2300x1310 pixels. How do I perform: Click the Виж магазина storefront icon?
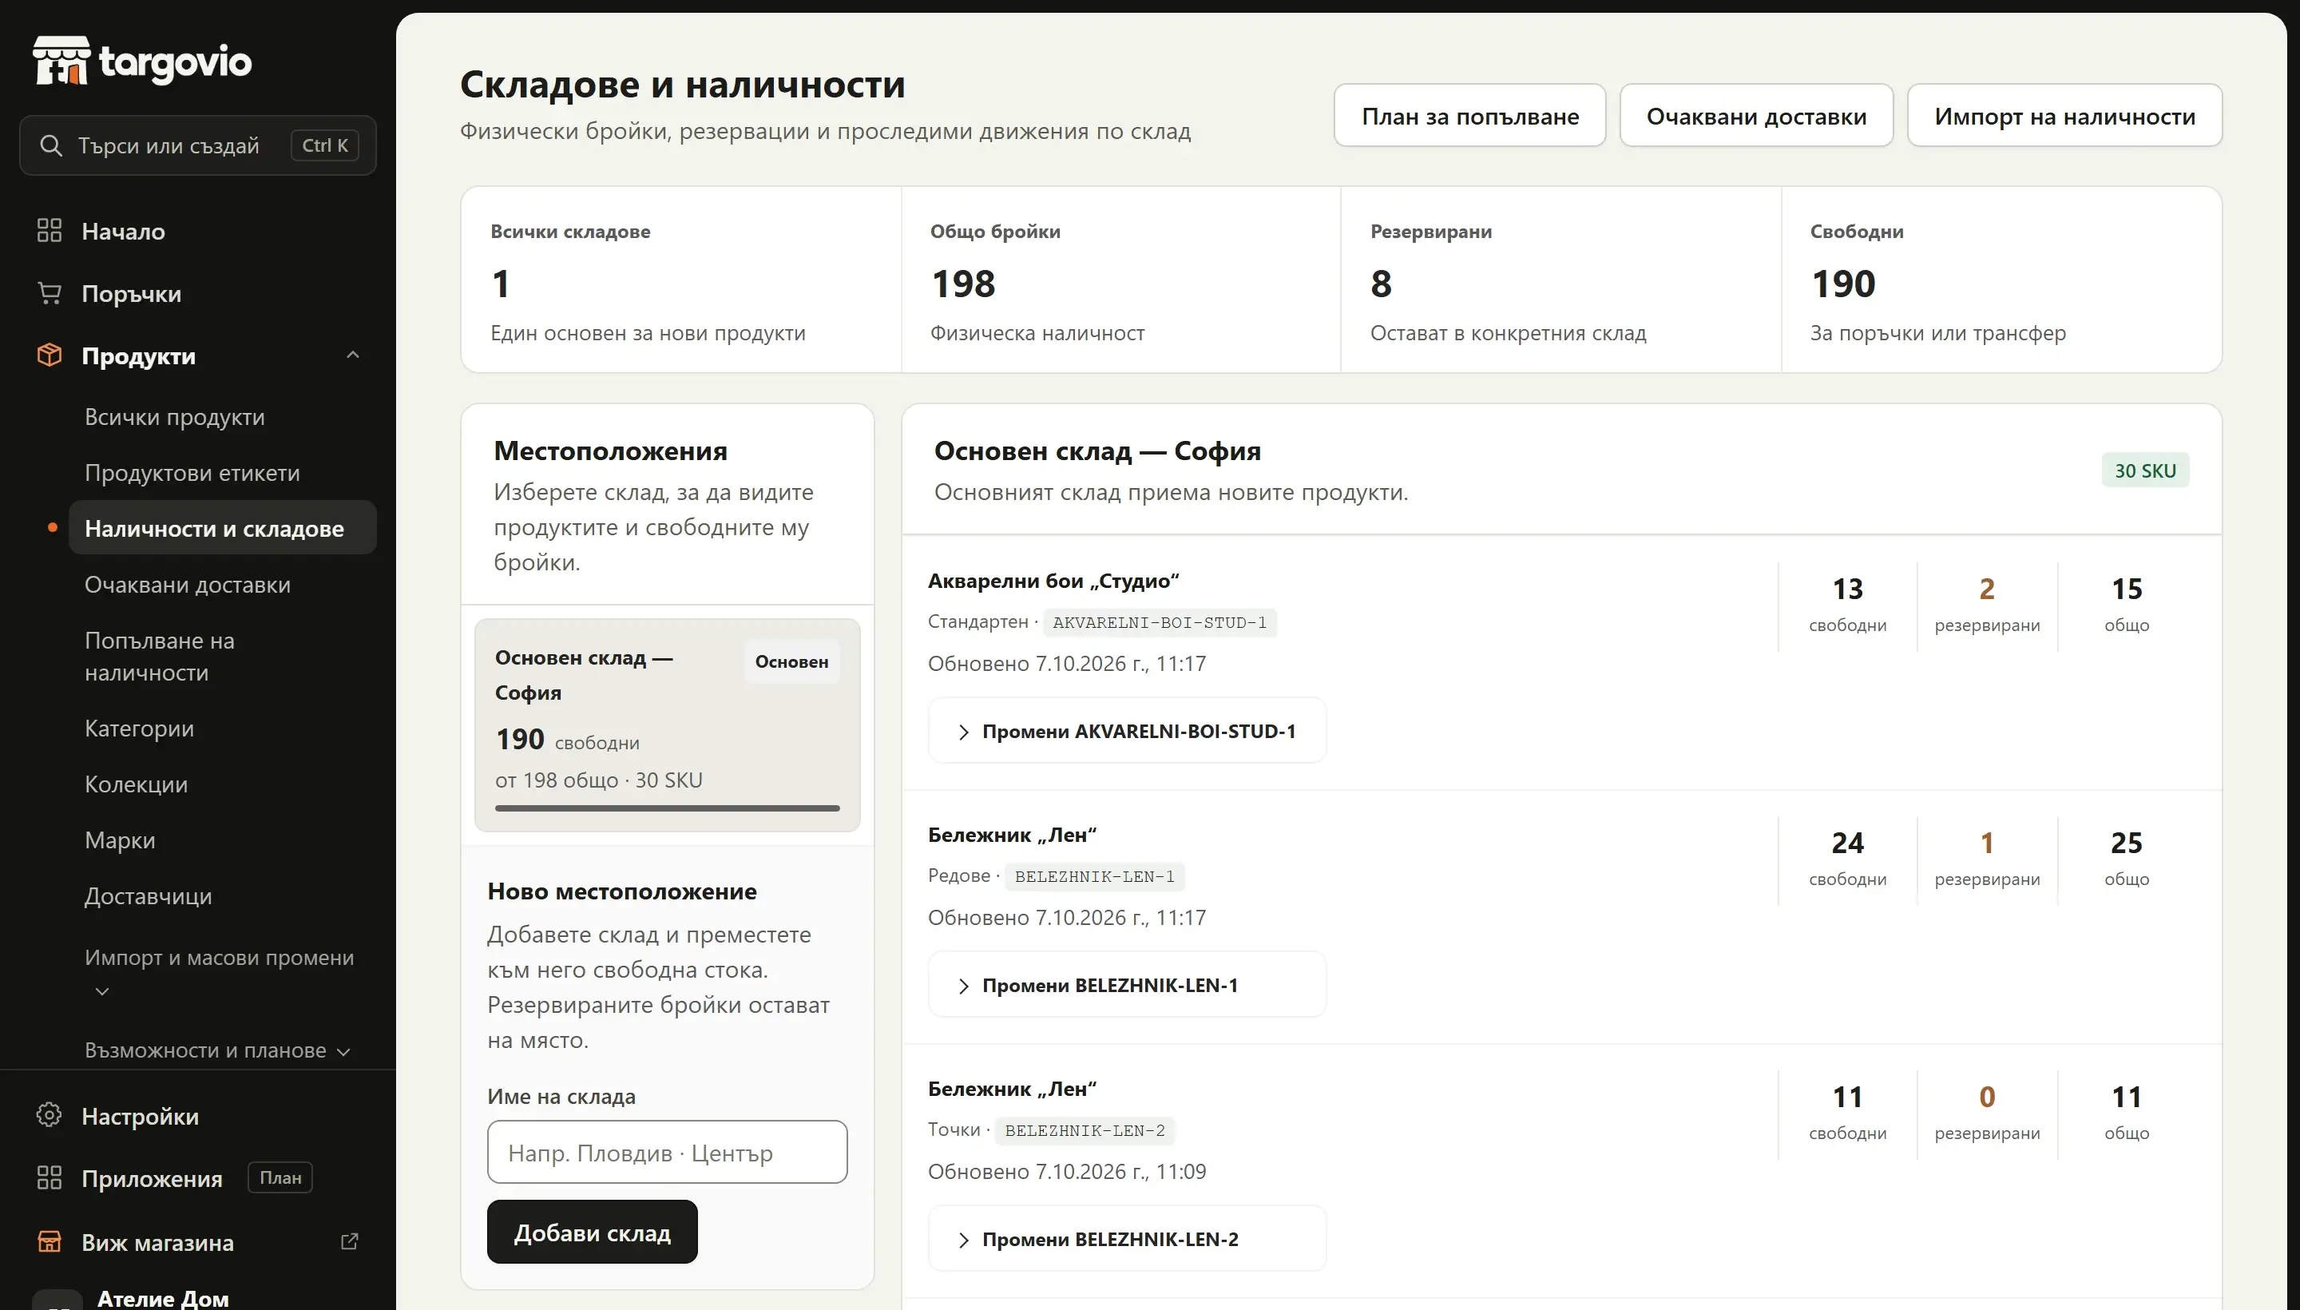(50, 1241)
